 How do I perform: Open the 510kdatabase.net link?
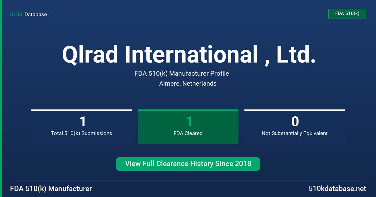(x=337, y=189)
